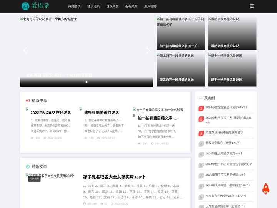Open 说说文案 navigation item
The image size is (277, 208).
(x=112, y=6)
